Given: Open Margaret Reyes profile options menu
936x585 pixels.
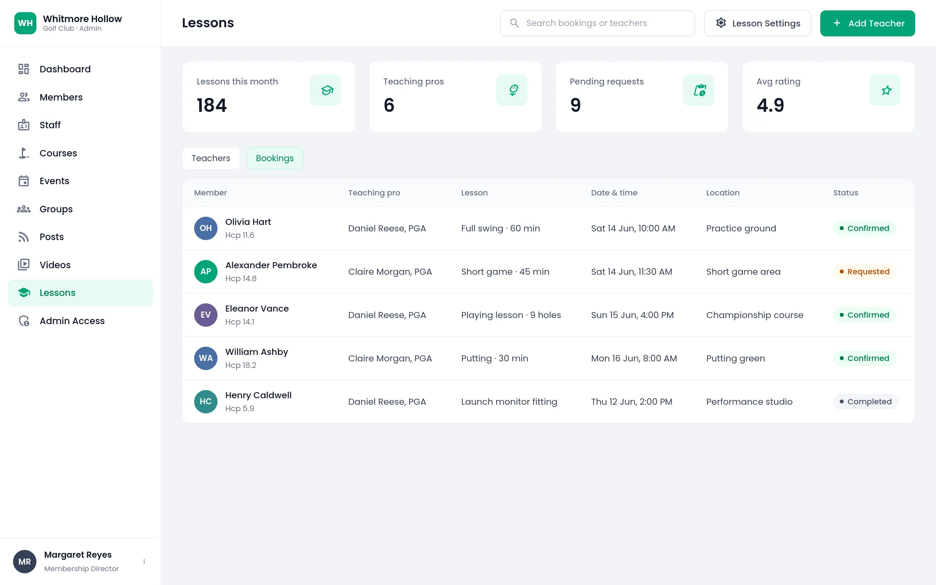Looking at the screenshot, I should pos(144,562).
